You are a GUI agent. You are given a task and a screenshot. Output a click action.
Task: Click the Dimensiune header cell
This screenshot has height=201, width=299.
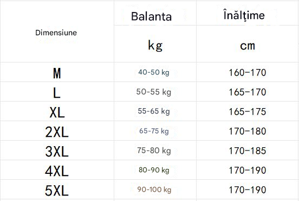[57, 32]
